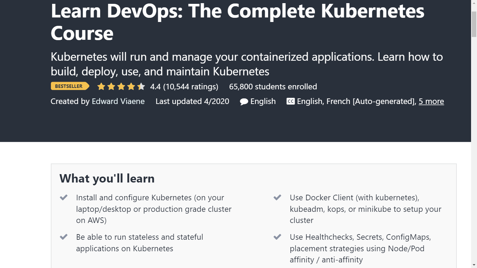This screenshot has width=477, height=268.
Task: Click checkmark beside stateless and stateful applications
Action: (64, 237)
